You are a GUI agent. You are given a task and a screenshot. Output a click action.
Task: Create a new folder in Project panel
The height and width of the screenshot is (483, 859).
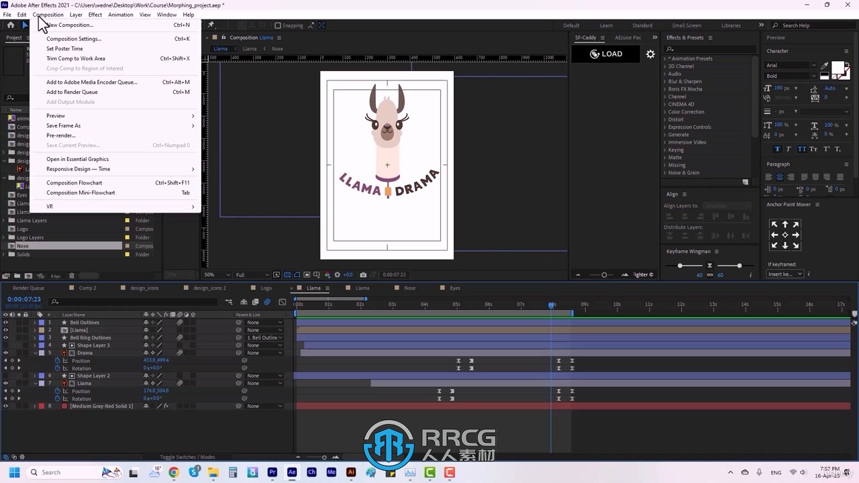tap(17, 276)
